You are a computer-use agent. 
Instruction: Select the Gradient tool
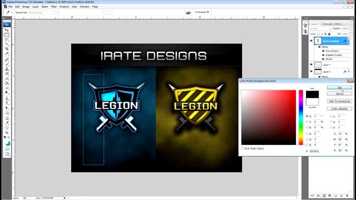pos(7,83)
